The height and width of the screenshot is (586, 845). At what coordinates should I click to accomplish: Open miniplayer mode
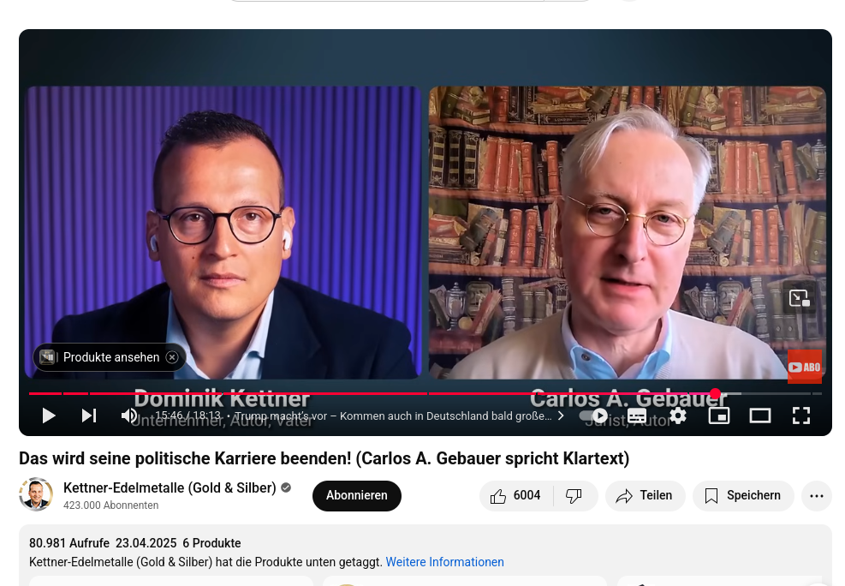pyautogui.click(x=719, y=416)
